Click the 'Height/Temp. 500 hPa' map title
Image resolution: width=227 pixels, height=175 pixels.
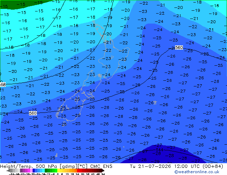coord(29,166)
